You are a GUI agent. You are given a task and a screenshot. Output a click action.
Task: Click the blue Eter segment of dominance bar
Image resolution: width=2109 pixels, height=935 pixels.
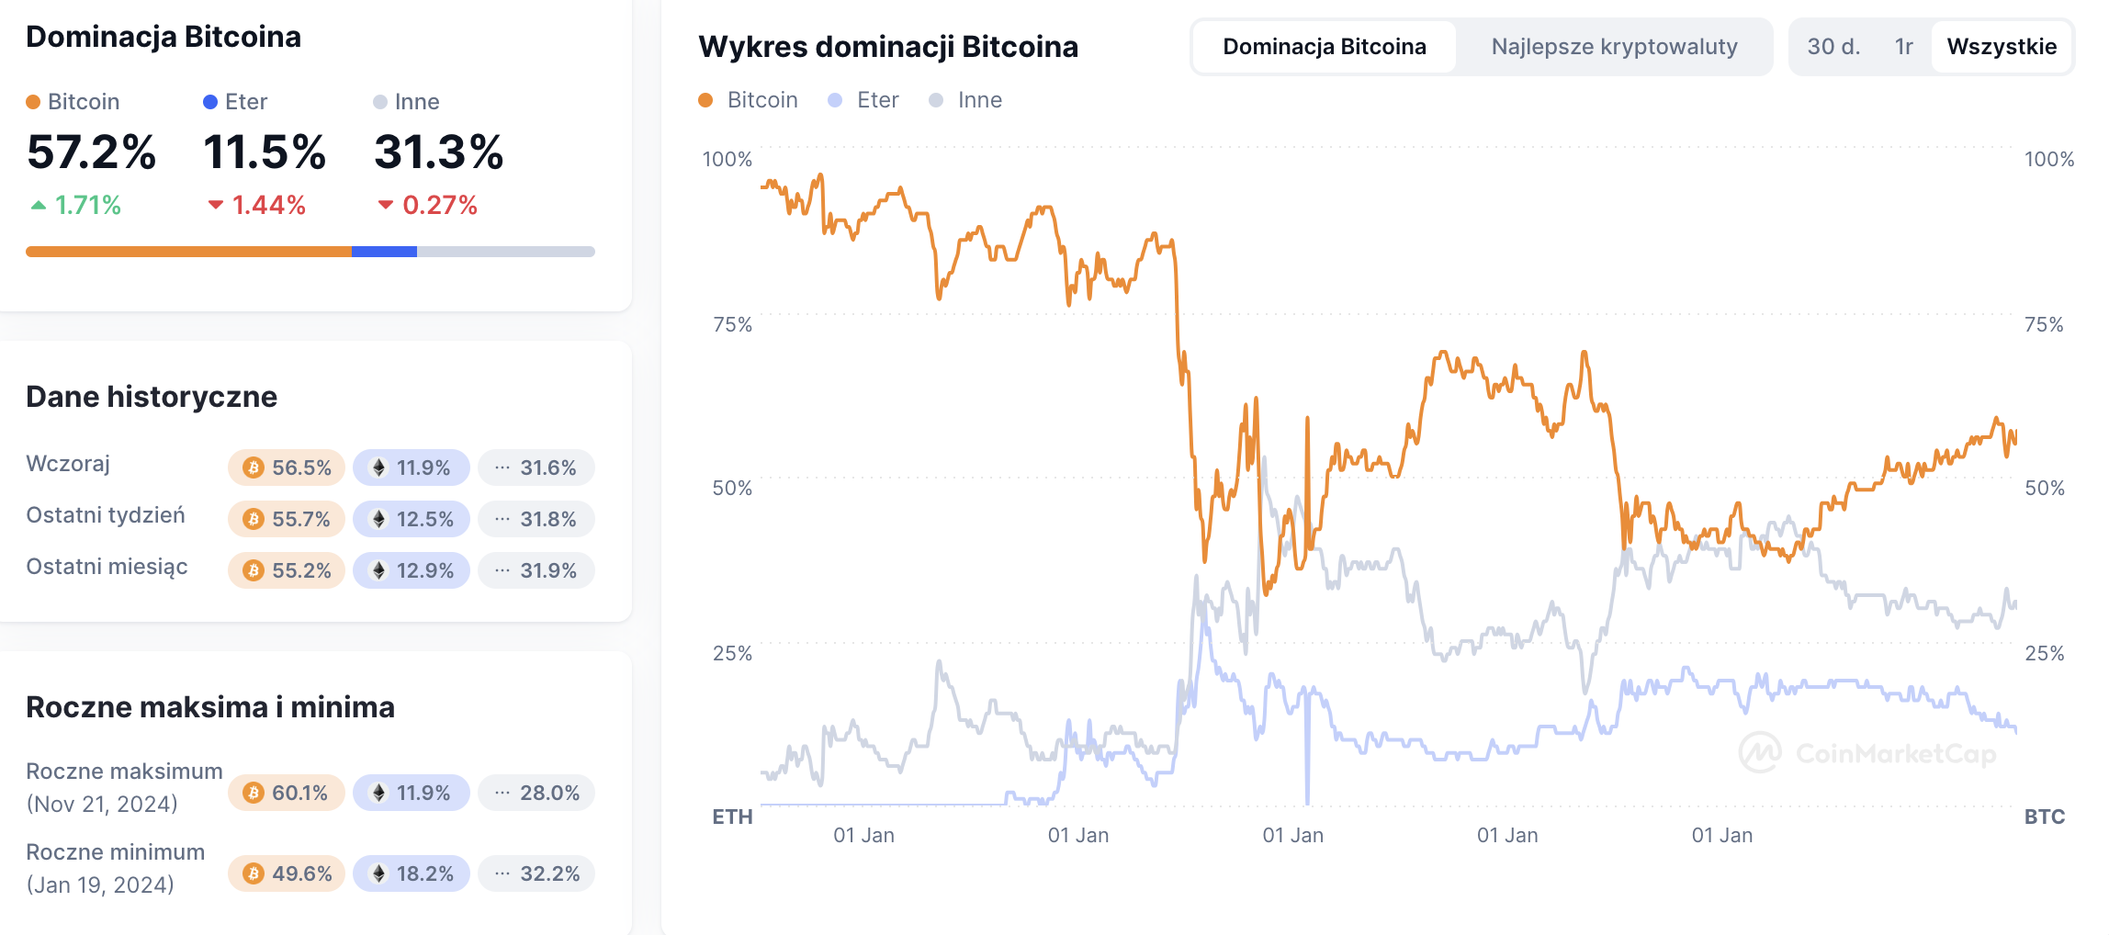(384, 252)
